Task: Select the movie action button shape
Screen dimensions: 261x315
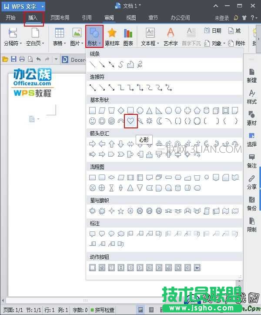Action: click(x=197, y=268)
